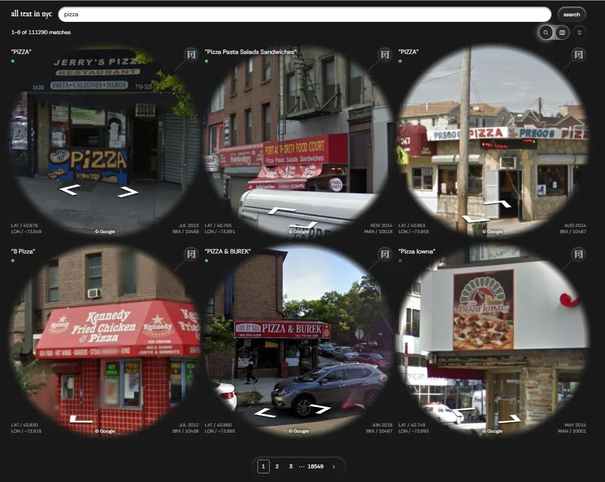Click "MAN / 10001" location label
This screenshot has width=605, height=482.
572,431
